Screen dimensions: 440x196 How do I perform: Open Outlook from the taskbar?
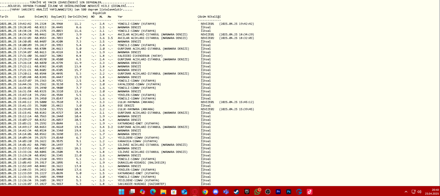(x=184, y=192)
